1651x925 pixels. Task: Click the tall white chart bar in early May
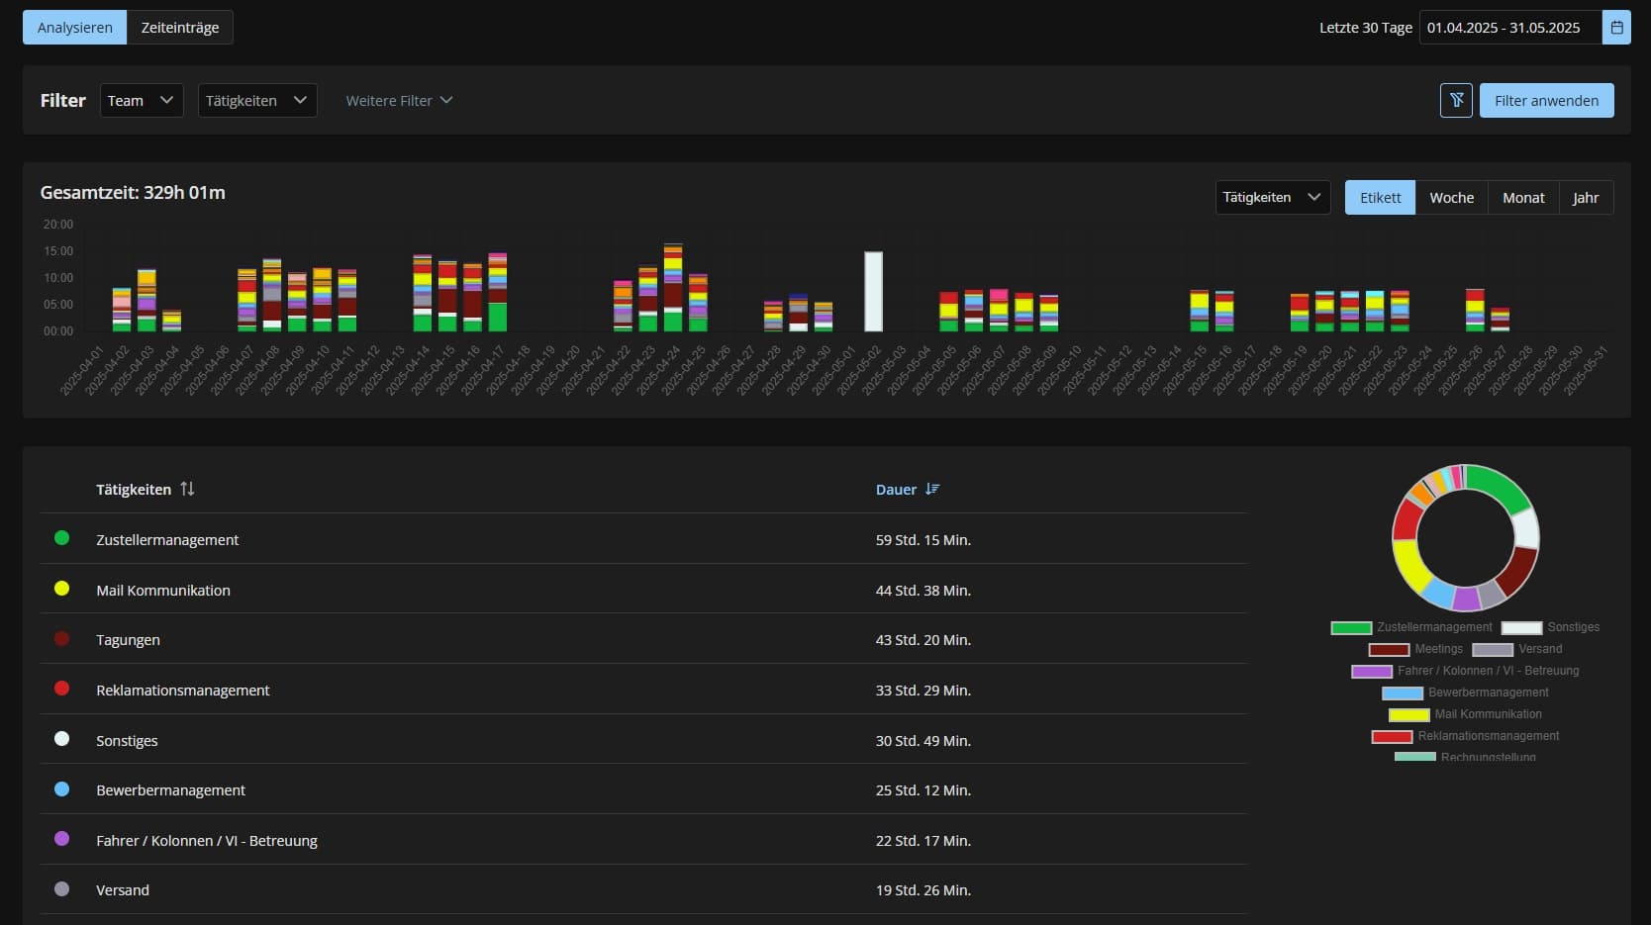pyautogui.click(x=873, y=292)
